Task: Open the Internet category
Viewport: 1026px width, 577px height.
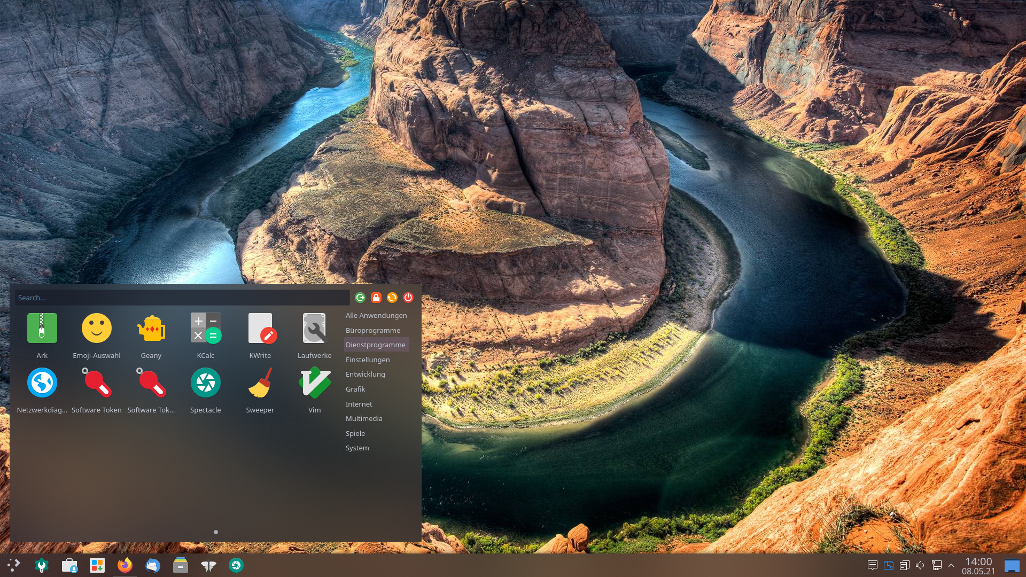Action: [359, 404]
